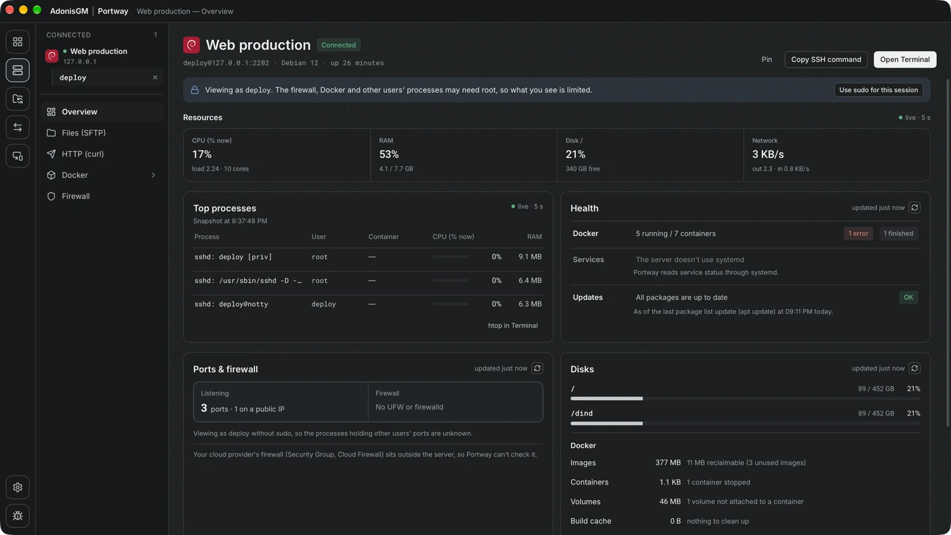Click the Connected status badge
The width and height of the screenshot is (951, 535).
click(339, 45)
